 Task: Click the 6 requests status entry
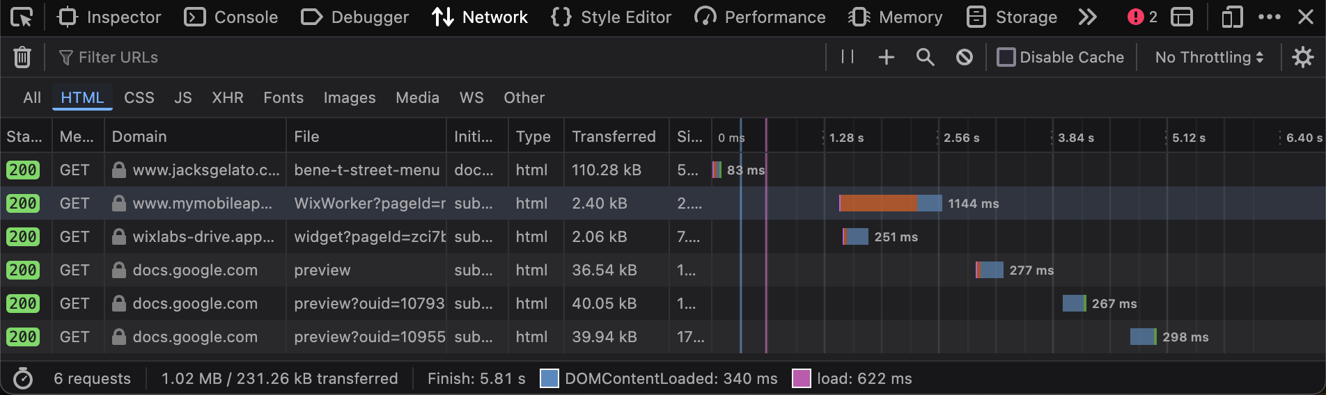point(92,378)
